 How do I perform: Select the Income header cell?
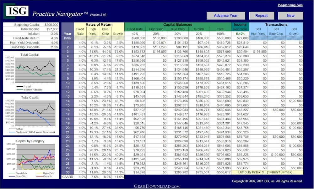(x=240, y=24)
